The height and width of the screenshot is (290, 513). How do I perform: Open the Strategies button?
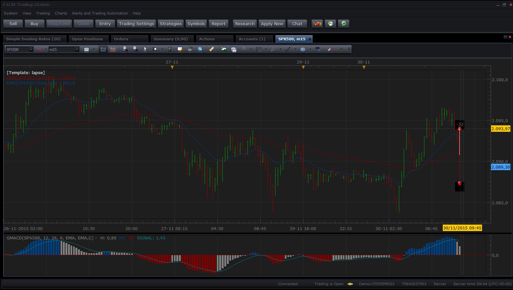coord(171,24)
